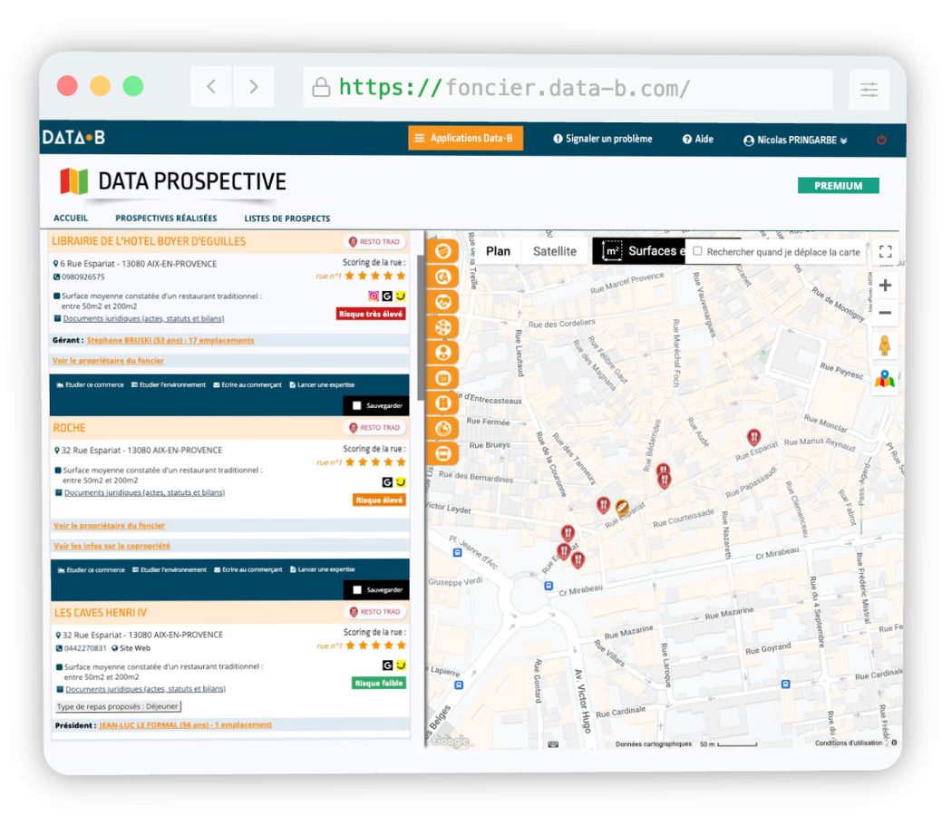
Task: Open the Nicolas PRINGARBE user dropdown
Action: [795, 140]
